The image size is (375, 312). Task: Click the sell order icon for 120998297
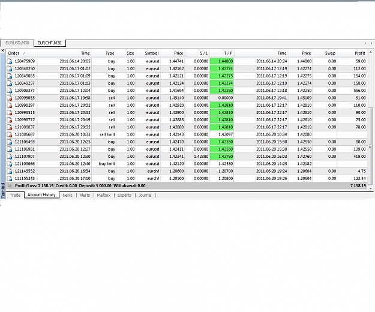(10, 106)
